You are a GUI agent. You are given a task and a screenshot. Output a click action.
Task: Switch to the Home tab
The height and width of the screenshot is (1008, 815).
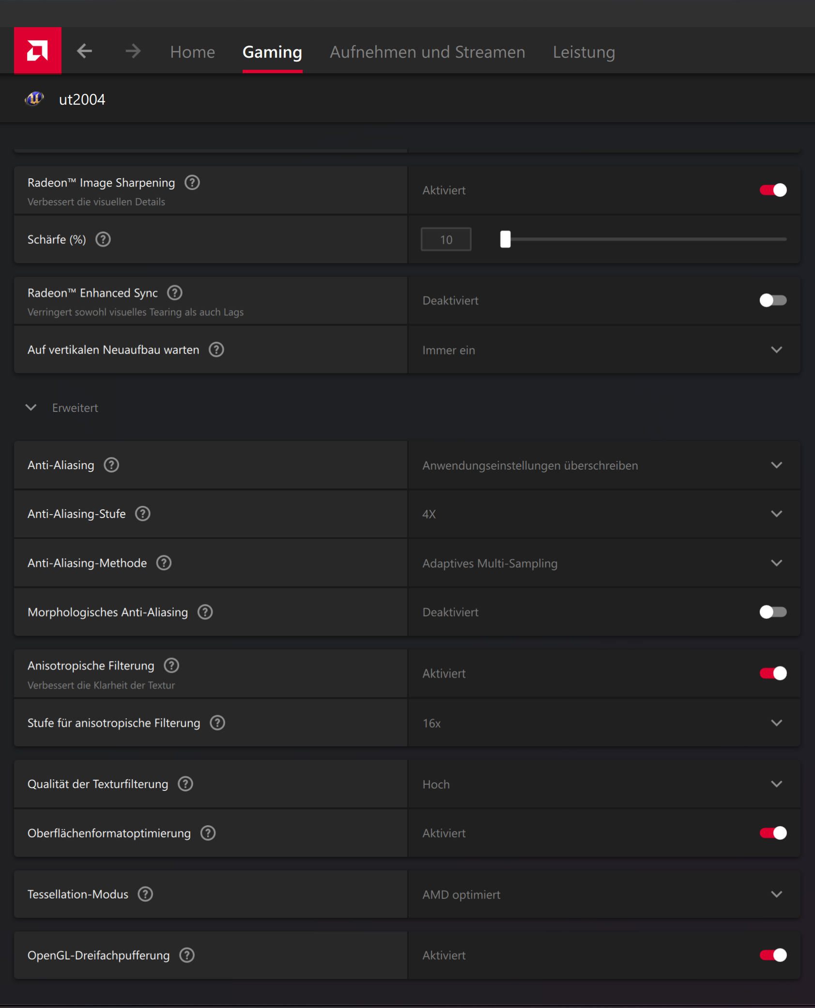(x=192, y=52)
